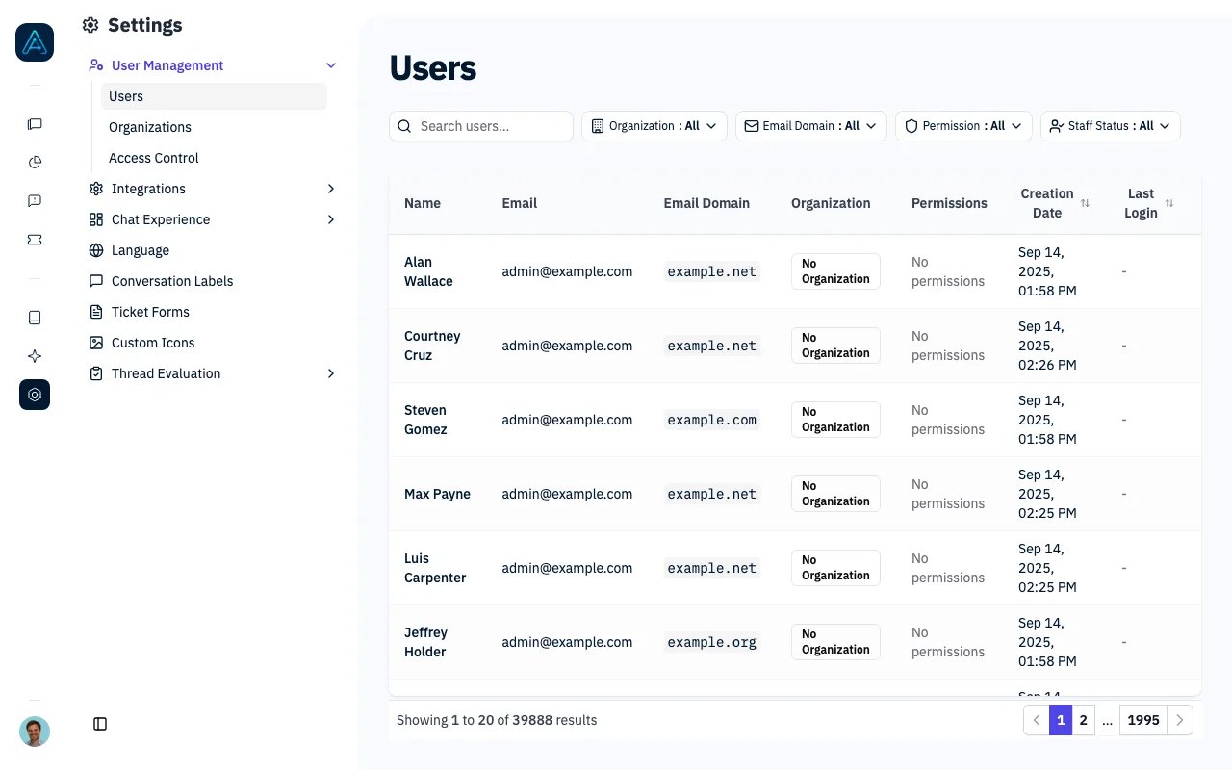Click No Organization badge in Alan Wallace row
1232x770 pixels.
835,271
